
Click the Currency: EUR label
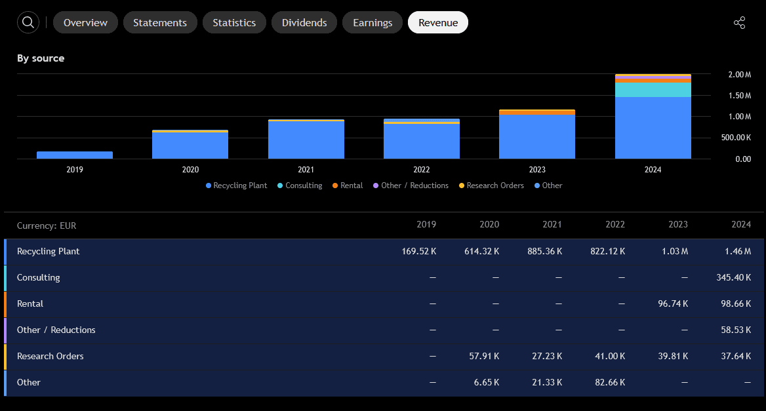point(47,226)
